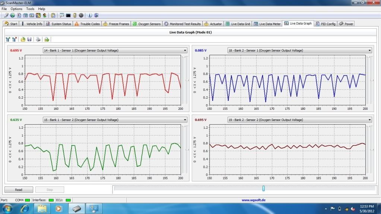The width and height of the screenshot is (381, 214).
Task: Switch to the Monitored Test Results tab
Action: point(182,24)
